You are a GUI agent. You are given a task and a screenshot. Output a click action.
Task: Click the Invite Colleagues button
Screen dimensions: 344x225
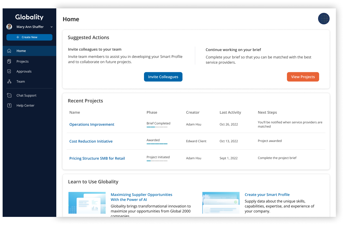pyautogui.click(x=163, y=77)
